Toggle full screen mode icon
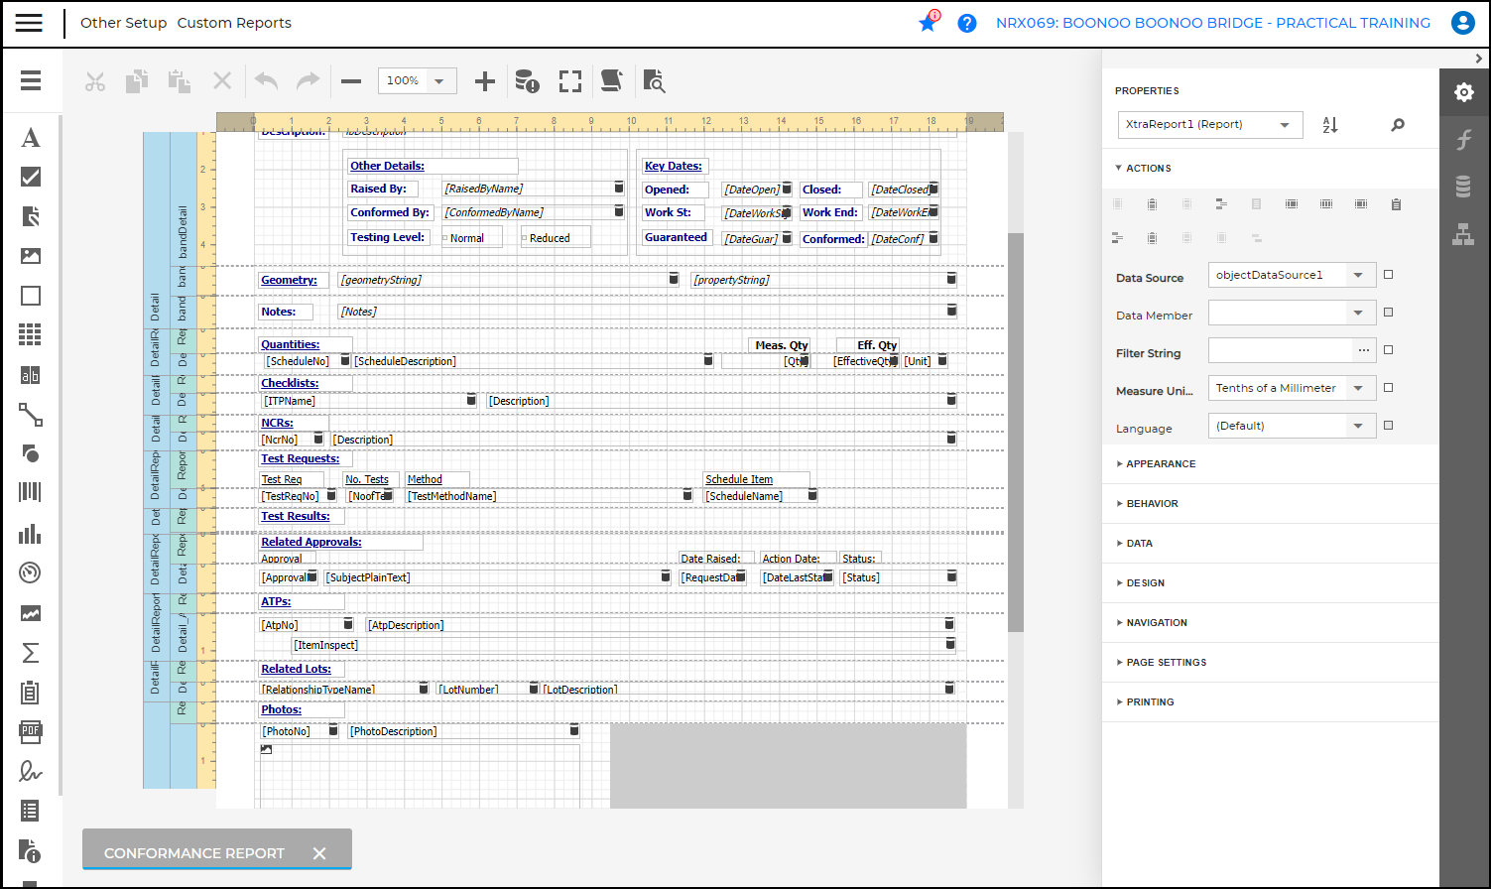Image resolution: width=1491 pixels, height=889 pixels. click(570, 81)
